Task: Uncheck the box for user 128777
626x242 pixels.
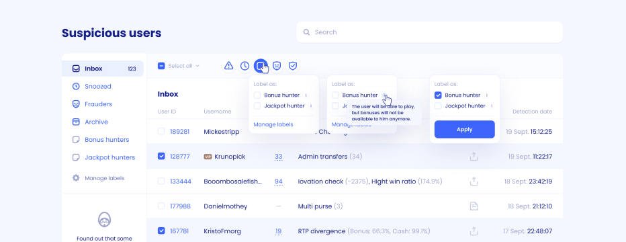Action: pyautogui.click(x=161, y=157)
